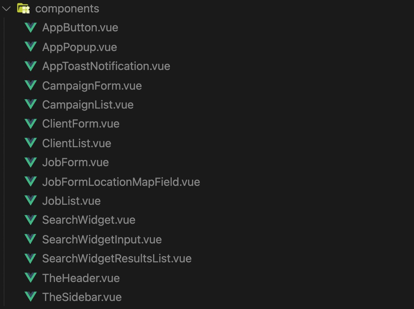Select the Vue icon for CampaignForm.vue
Screen dimensions: 414x309
point(31,85)
